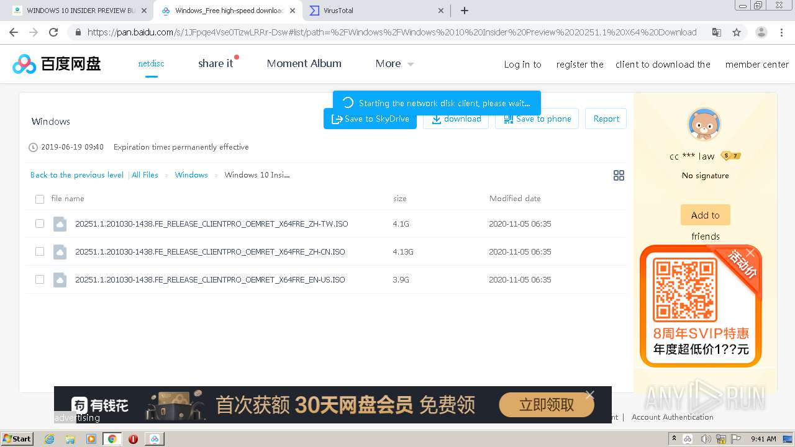The image size is (795, 447).
Task: Open Chrome's three-dot menu
Action: tap(782, 32)
